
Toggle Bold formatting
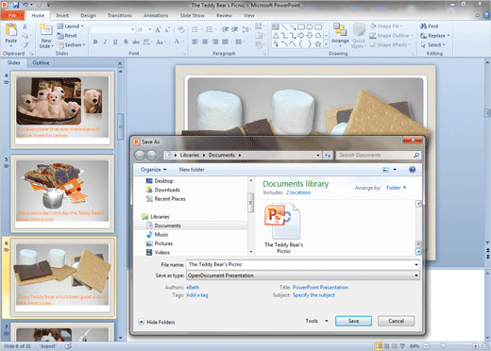click(x=95, y=42)
